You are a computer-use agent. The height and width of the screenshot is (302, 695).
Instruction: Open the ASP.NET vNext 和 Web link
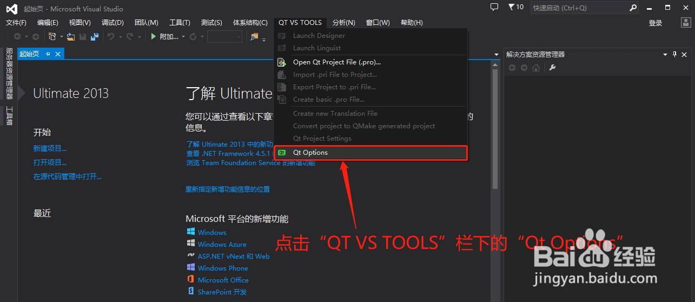(x=234, y=257)
